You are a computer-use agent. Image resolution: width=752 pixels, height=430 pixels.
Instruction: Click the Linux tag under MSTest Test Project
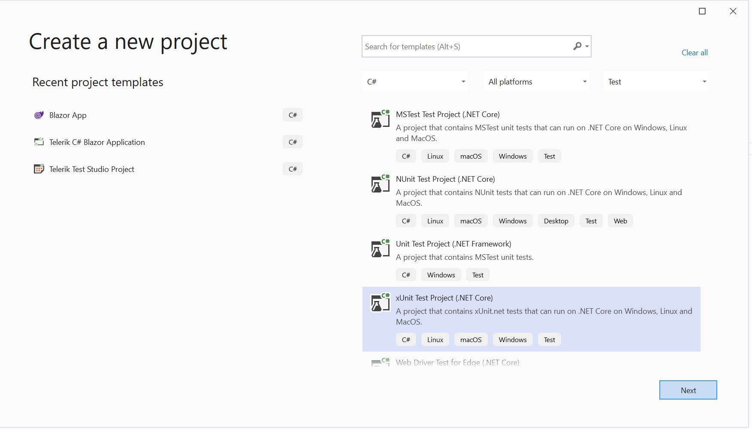[435, 156]
